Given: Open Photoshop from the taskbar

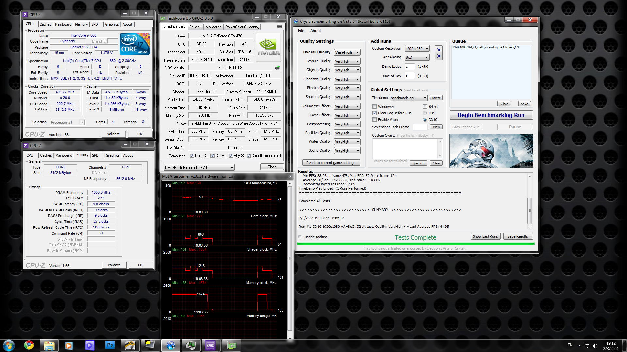Looking at the screenshot, I should (110, 345).
